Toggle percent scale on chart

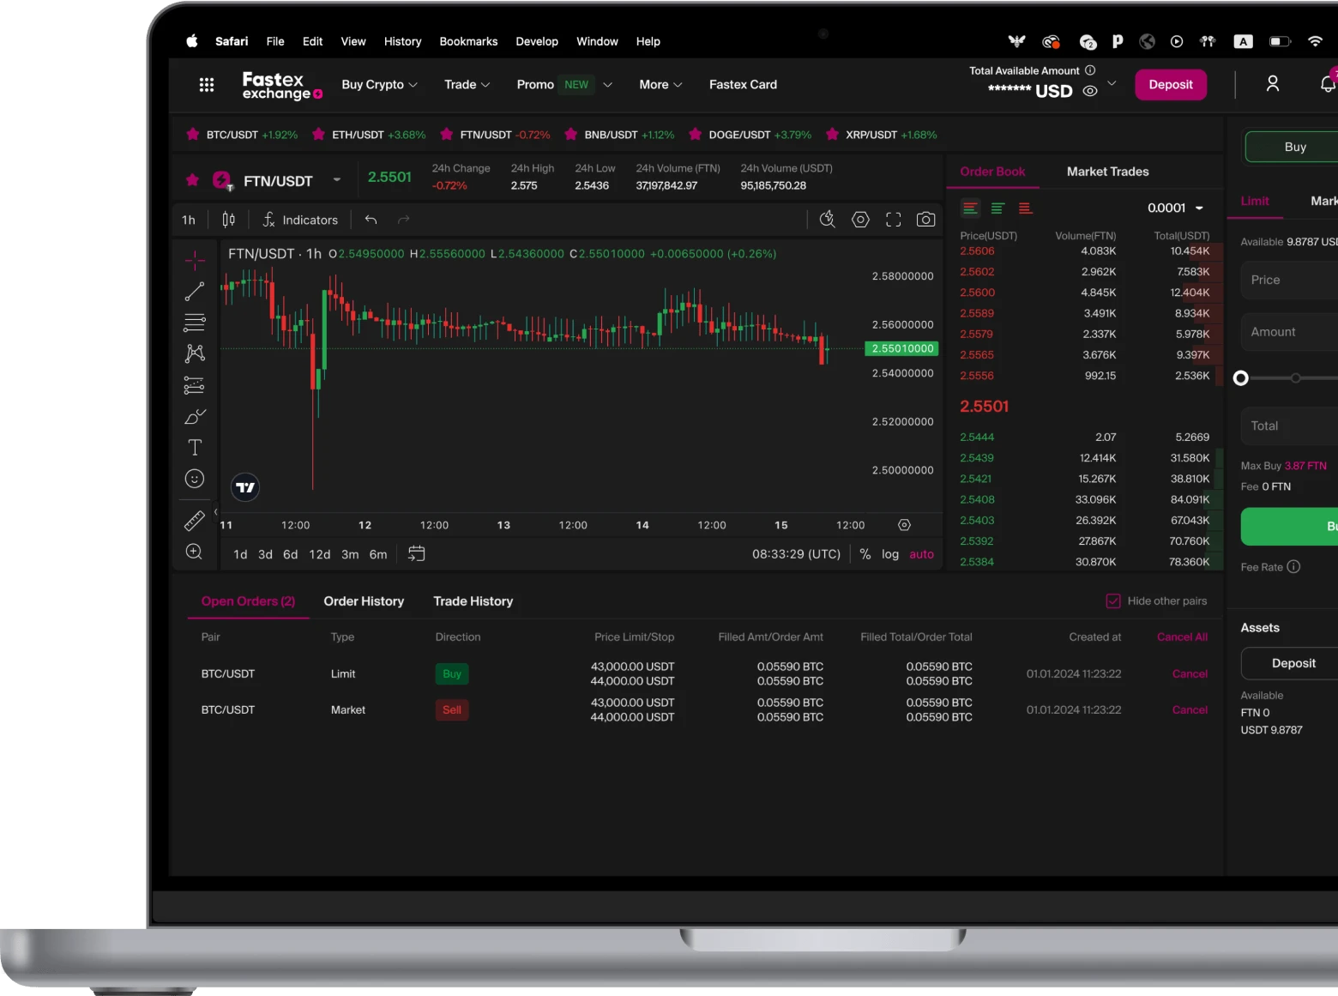(x=865, y=554)
